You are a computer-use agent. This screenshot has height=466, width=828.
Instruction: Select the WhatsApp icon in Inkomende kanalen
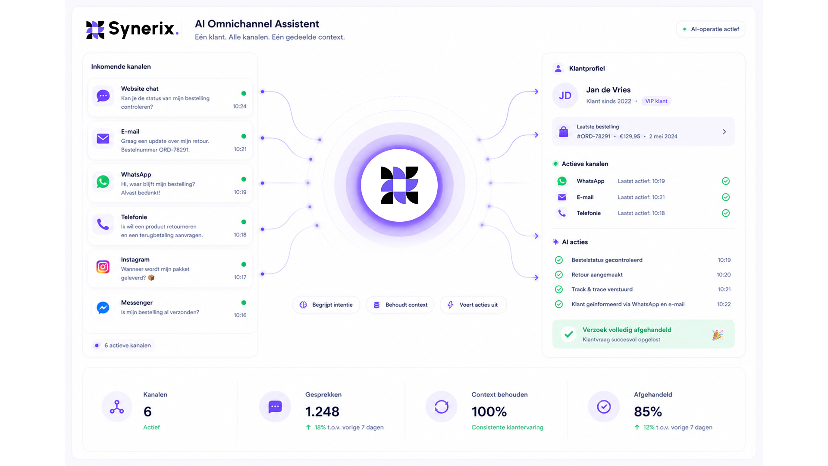coord(103,182)
